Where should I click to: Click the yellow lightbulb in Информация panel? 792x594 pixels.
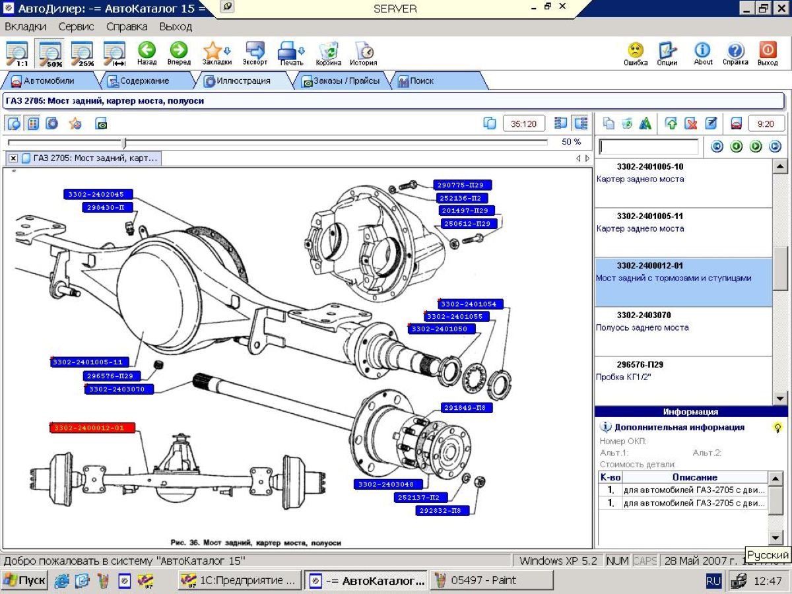tap(777, 428)
